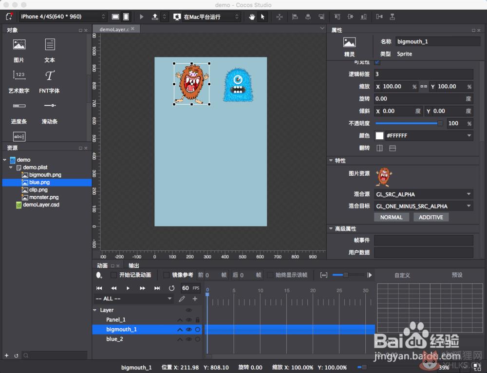Select bigmouth.png in resources

click(x=45, y=175)
